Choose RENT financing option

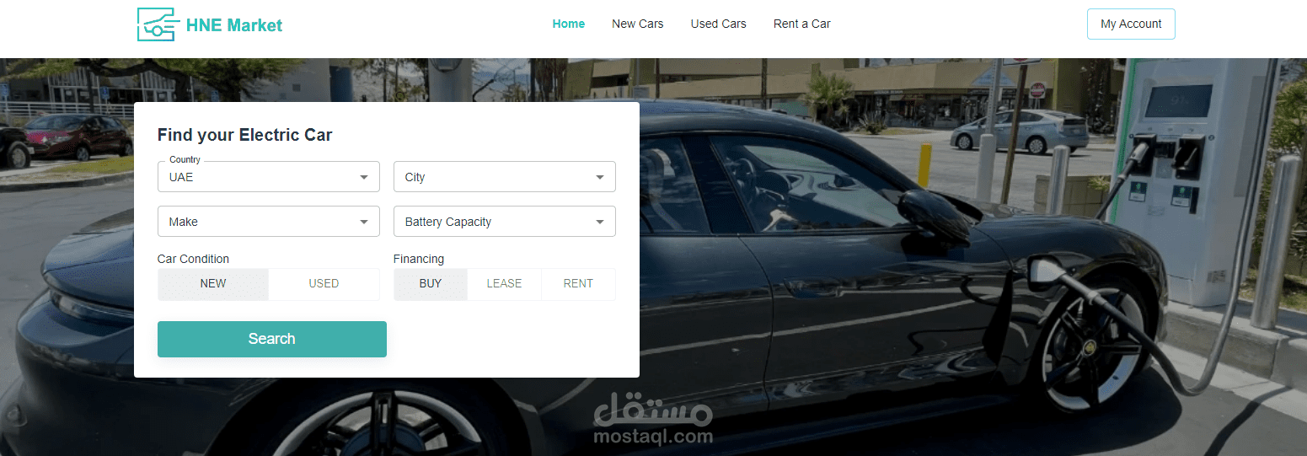point(579,284)
